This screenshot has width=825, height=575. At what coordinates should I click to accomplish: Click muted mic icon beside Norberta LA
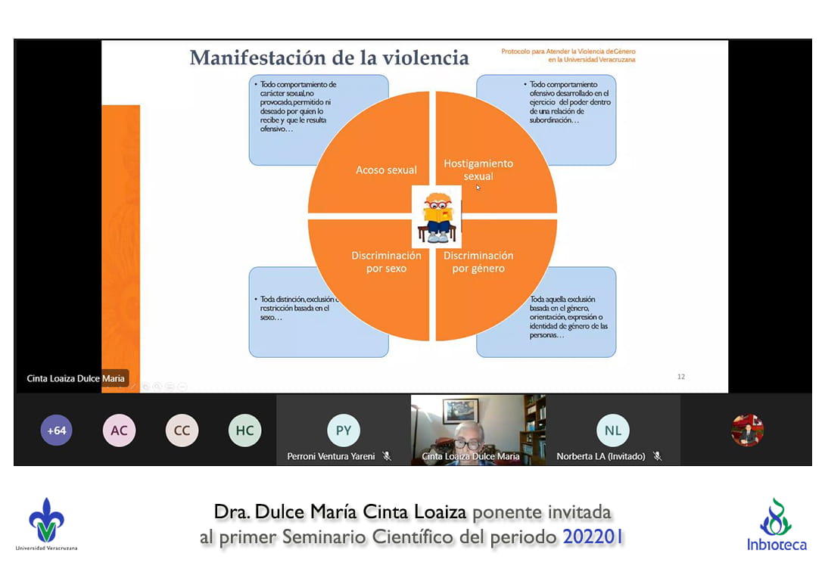point(657,456)
